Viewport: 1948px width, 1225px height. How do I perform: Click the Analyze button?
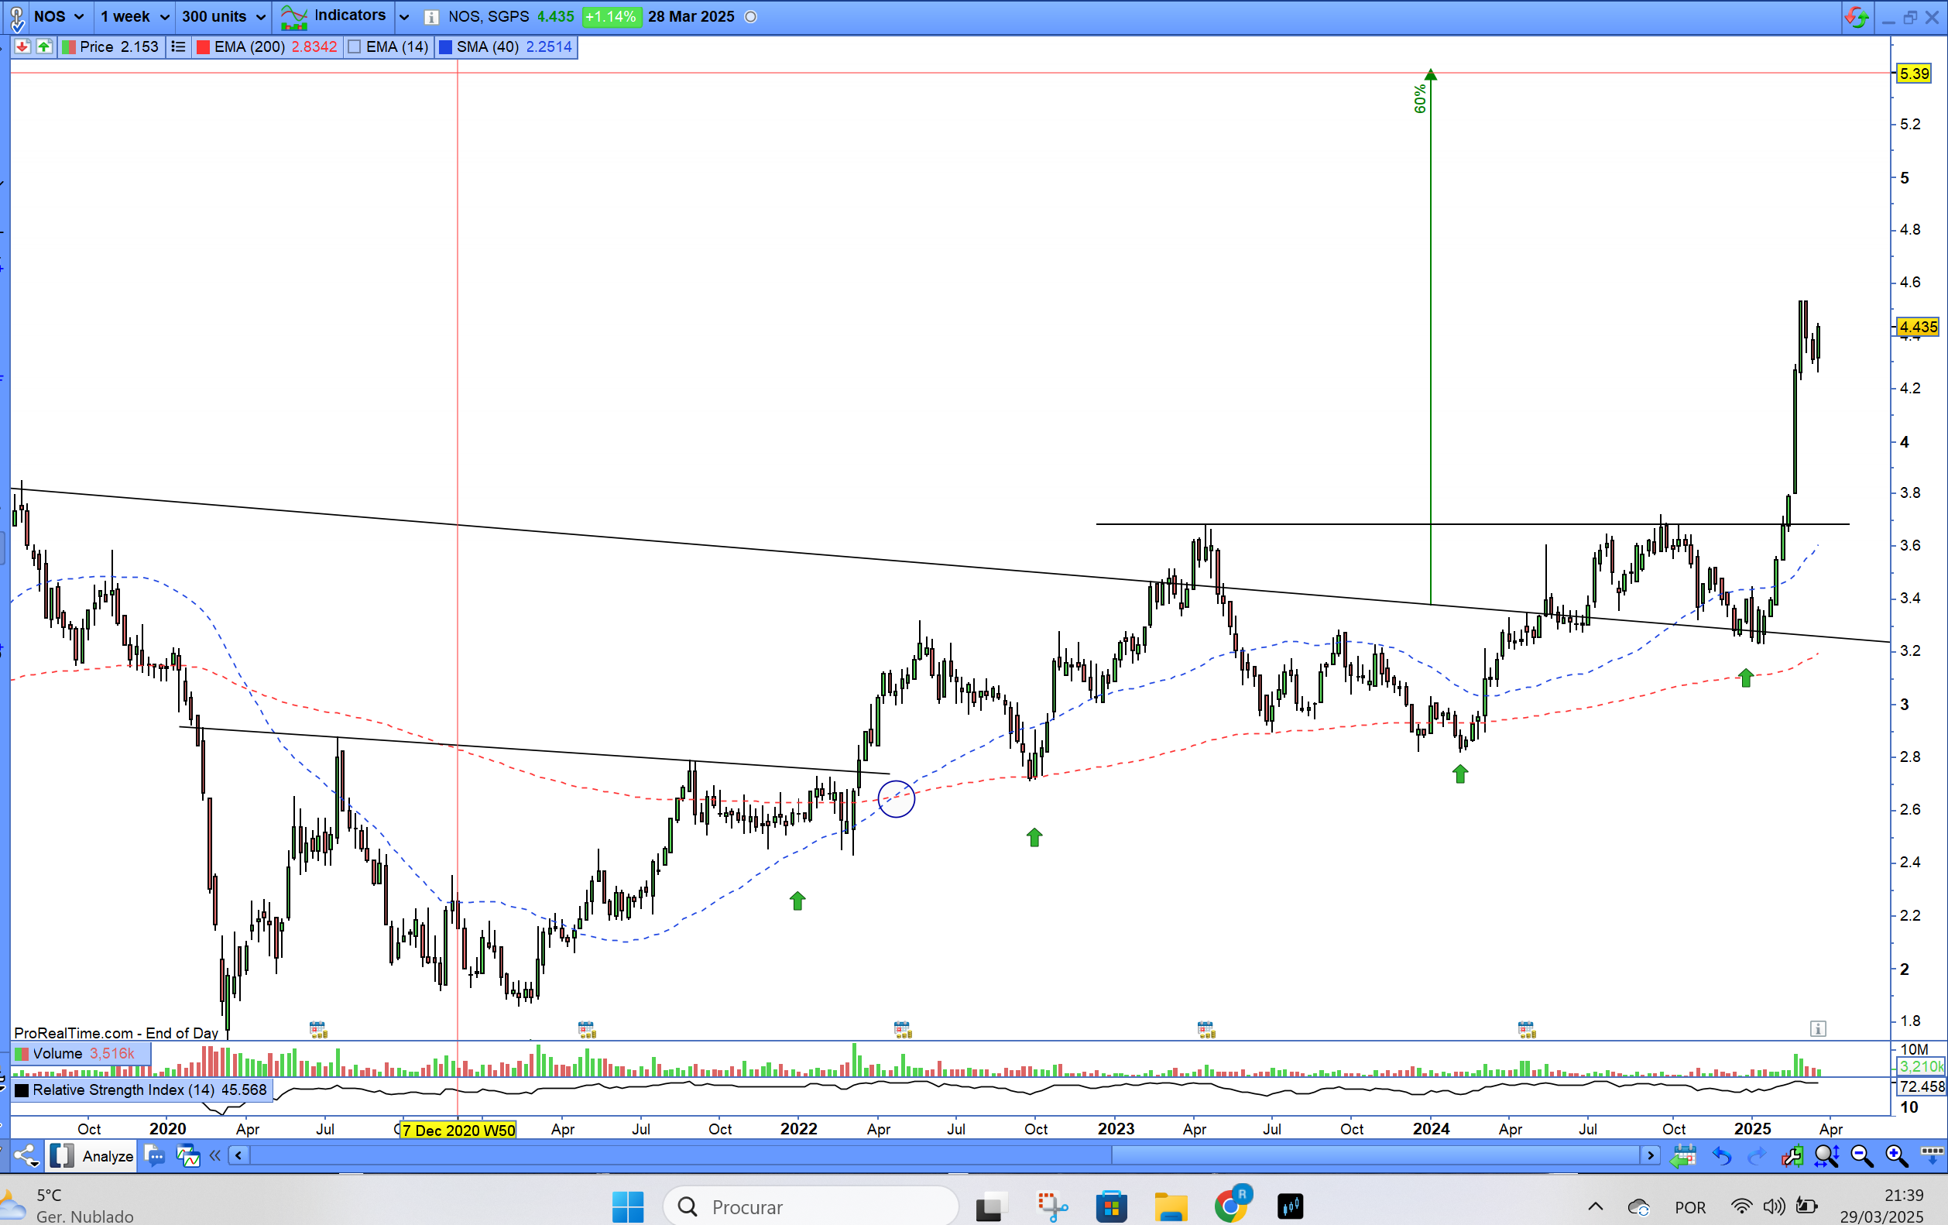click(107, 1155)
